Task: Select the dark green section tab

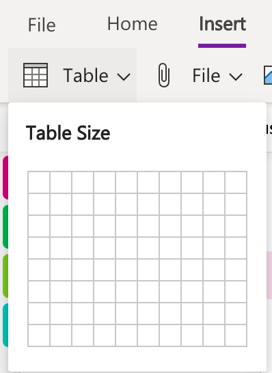Action: pos(5,227)
